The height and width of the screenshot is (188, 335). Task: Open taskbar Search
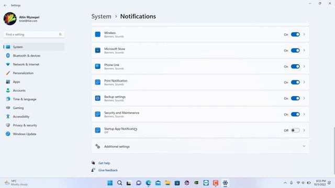point(120,183)
